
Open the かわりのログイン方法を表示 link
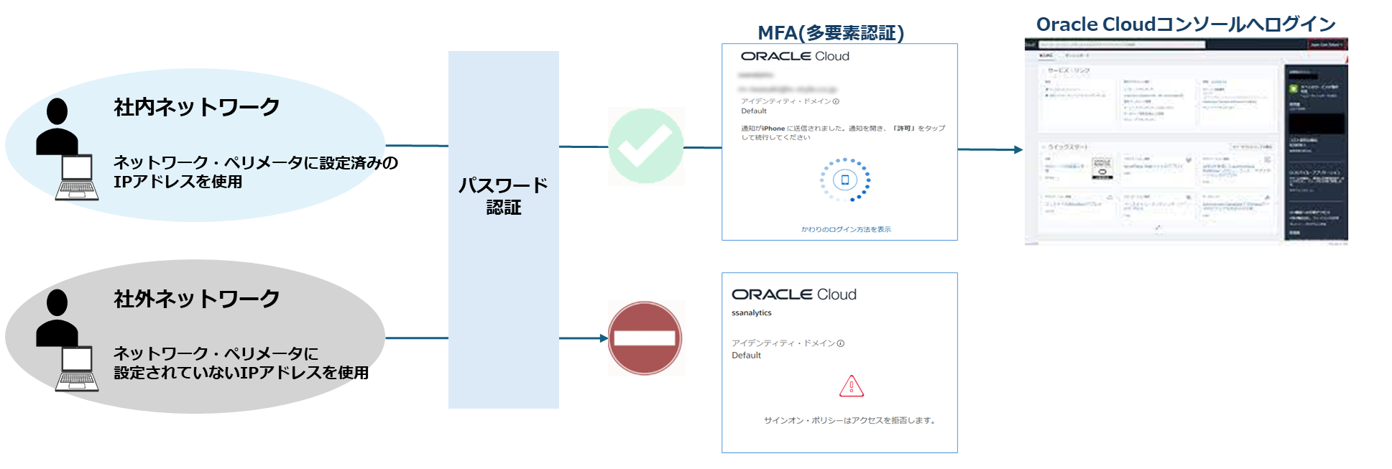(846, 229)
